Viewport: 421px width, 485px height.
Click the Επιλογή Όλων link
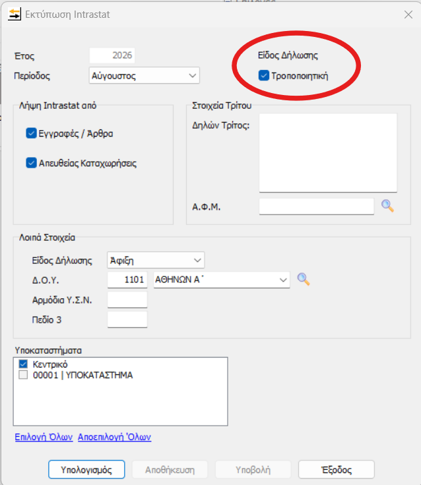click(44, 437)
